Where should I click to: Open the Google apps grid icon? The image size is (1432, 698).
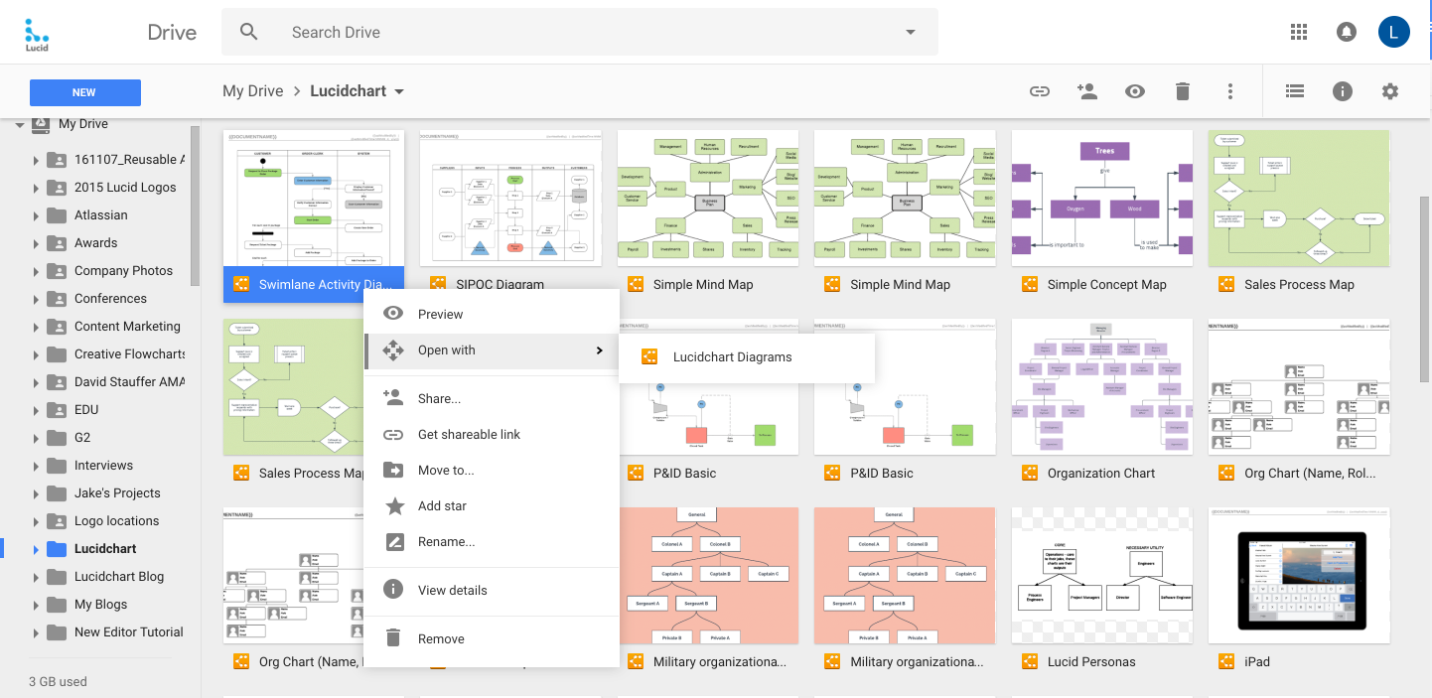point(1298,31)
